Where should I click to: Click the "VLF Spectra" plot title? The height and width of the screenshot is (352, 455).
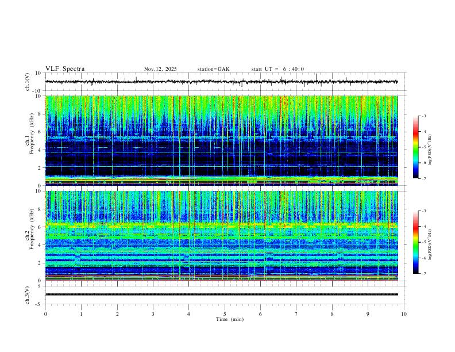65,69
